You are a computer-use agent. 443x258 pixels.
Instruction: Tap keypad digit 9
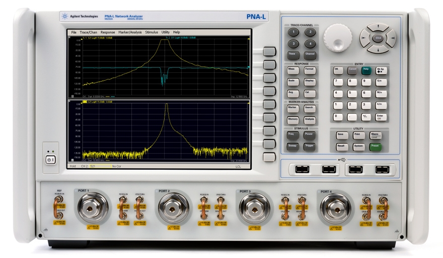pos(366,82)
